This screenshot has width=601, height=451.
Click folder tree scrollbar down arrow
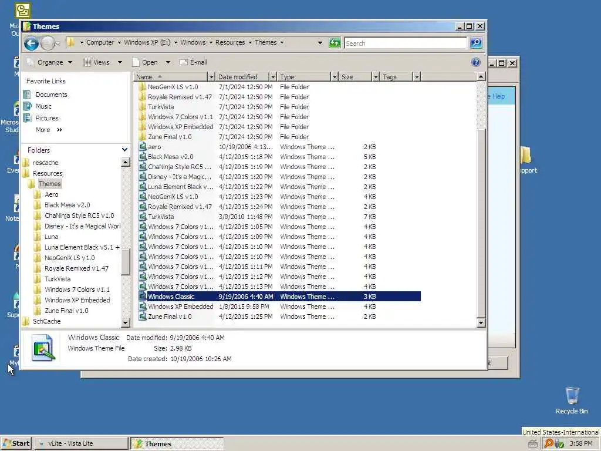pos(126,324)
